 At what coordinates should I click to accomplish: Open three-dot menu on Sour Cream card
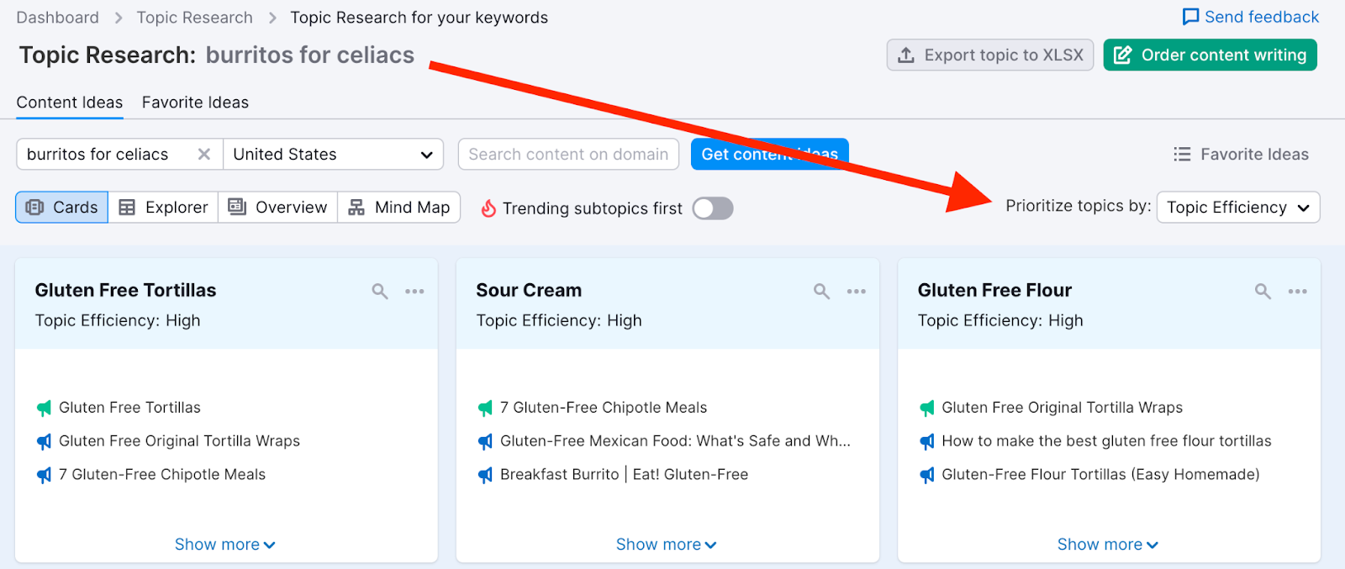pos(856,292)
